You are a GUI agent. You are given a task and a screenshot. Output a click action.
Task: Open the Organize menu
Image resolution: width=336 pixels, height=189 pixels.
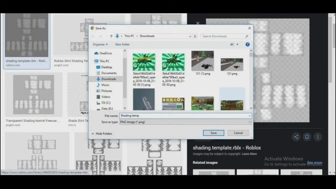[100, 44]
